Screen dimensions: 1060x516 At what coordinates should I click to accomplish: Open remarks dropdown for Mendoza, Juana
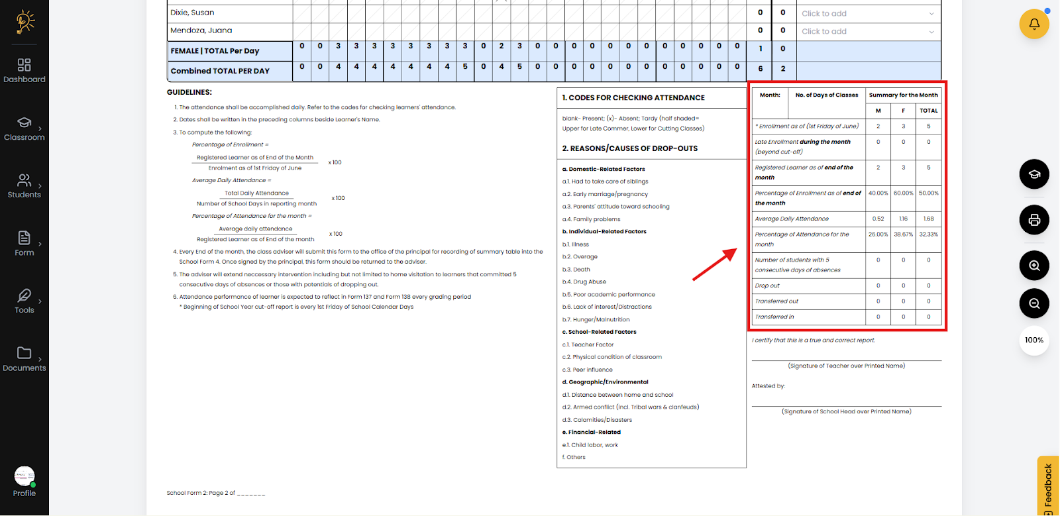click(x=868, y=31)
